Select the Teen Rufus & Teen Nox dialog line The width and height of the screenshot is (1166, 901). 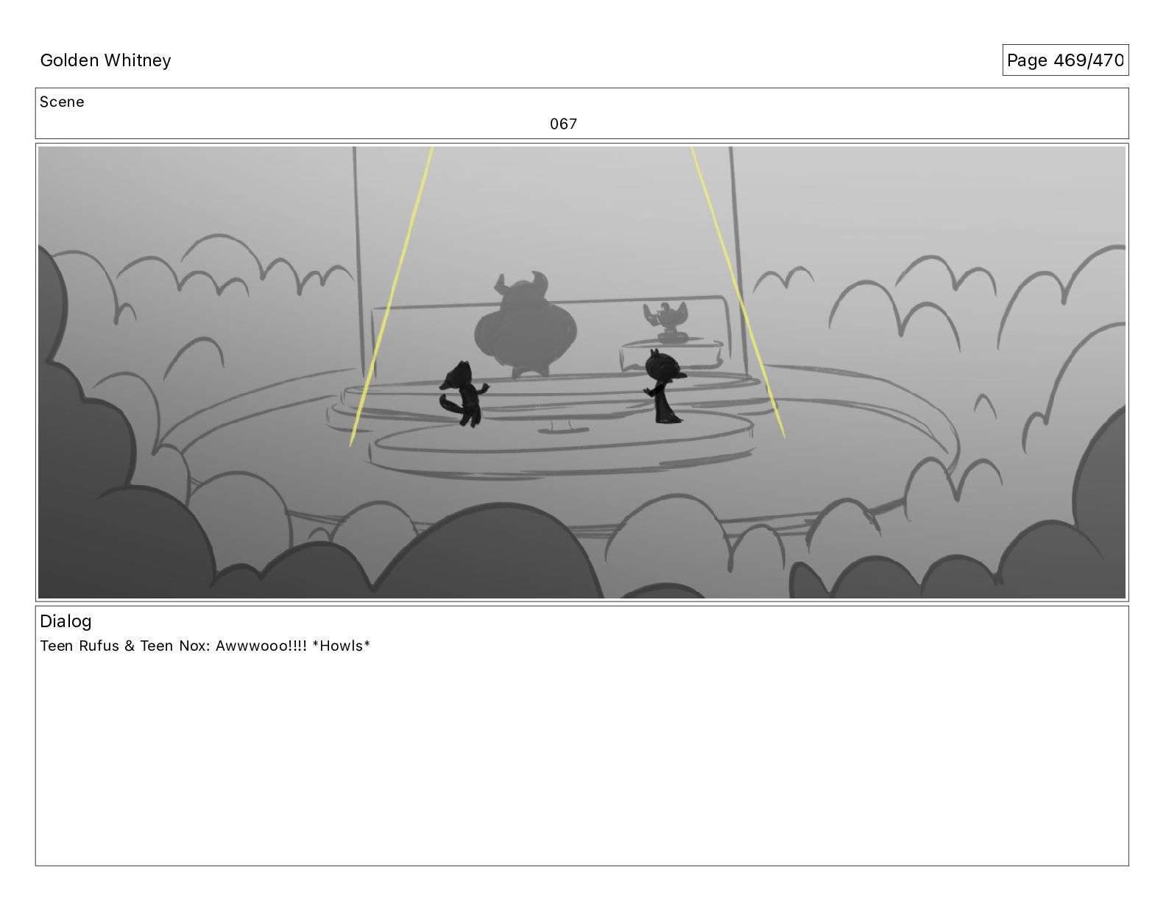[x=205, y=646]
